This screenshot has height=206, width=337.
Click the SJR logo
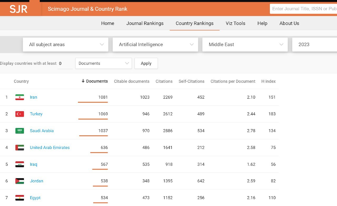click(x=18, y=9)
